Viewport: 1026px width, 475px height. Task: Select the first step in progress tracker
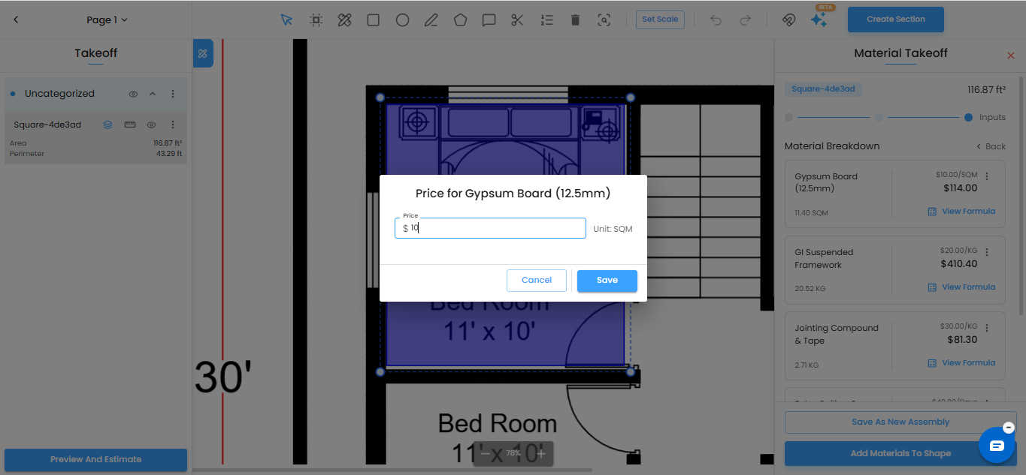click(788, 117)
